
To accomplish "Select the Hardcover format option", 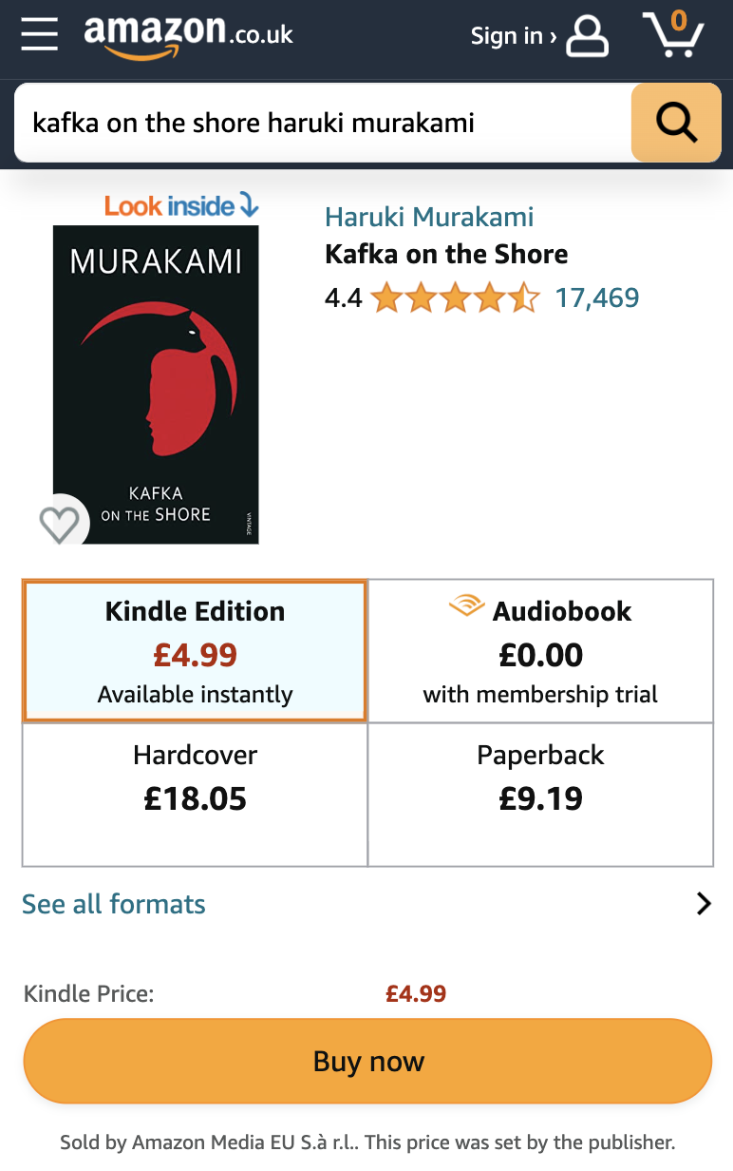I will pyautogui.click(x=196, y=794).
